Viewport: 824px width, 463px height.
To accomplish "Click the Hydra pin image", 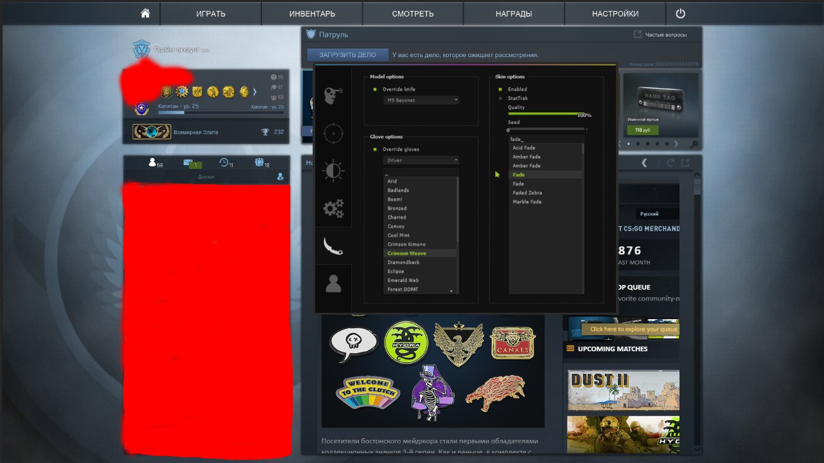I will click(x=406, y=342).
